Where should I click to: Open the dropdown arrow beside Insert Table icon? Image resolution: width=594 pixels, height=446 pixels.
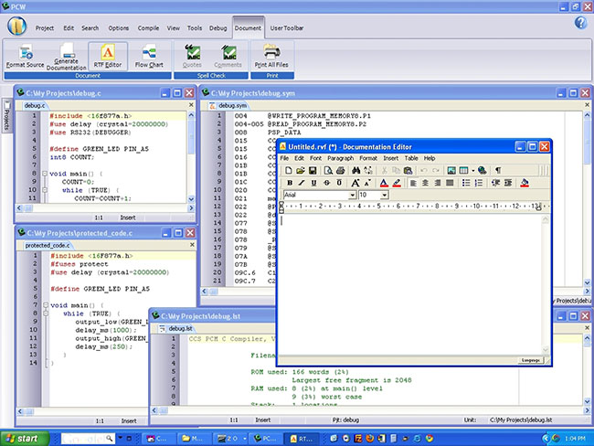click(x=472, y=171)
